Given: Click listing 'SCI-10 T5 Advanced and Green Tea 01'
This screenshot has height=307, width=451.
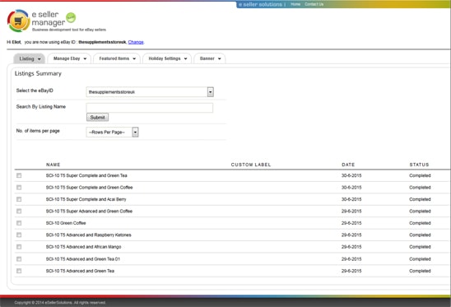Looking at the screenshot, I should pyautogui.click(x=83, y=259).
